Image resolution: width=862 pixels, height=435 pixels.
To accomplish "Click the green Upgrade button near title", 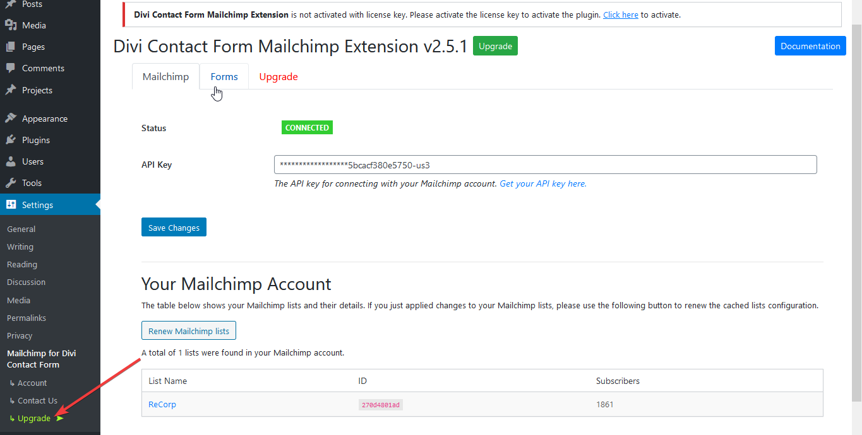I will 495,46.
